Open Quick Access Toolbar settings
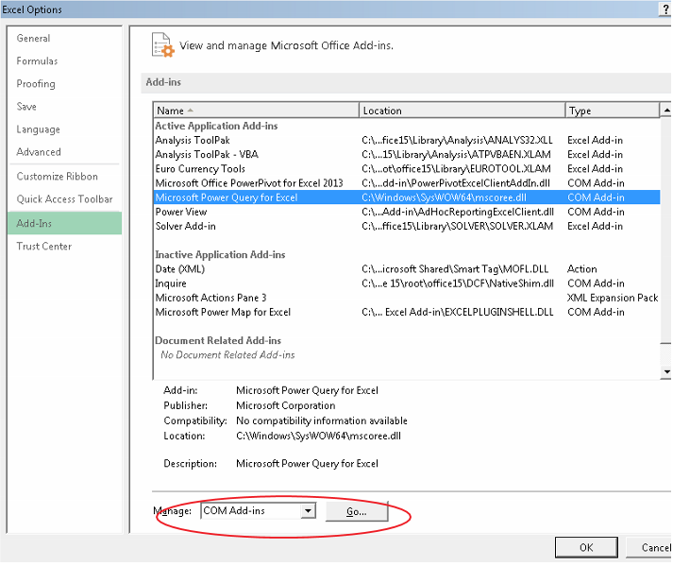The width and height of the screenshot is (673, 566). click(x=64, y=199)
